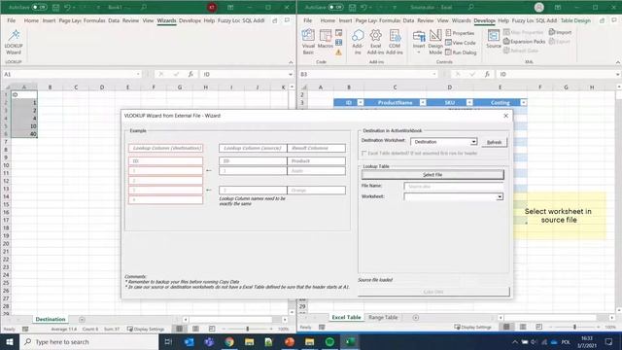This screenshot has height=350, width=622.
Task: Open Task View on taskbar
Action: 168,341
